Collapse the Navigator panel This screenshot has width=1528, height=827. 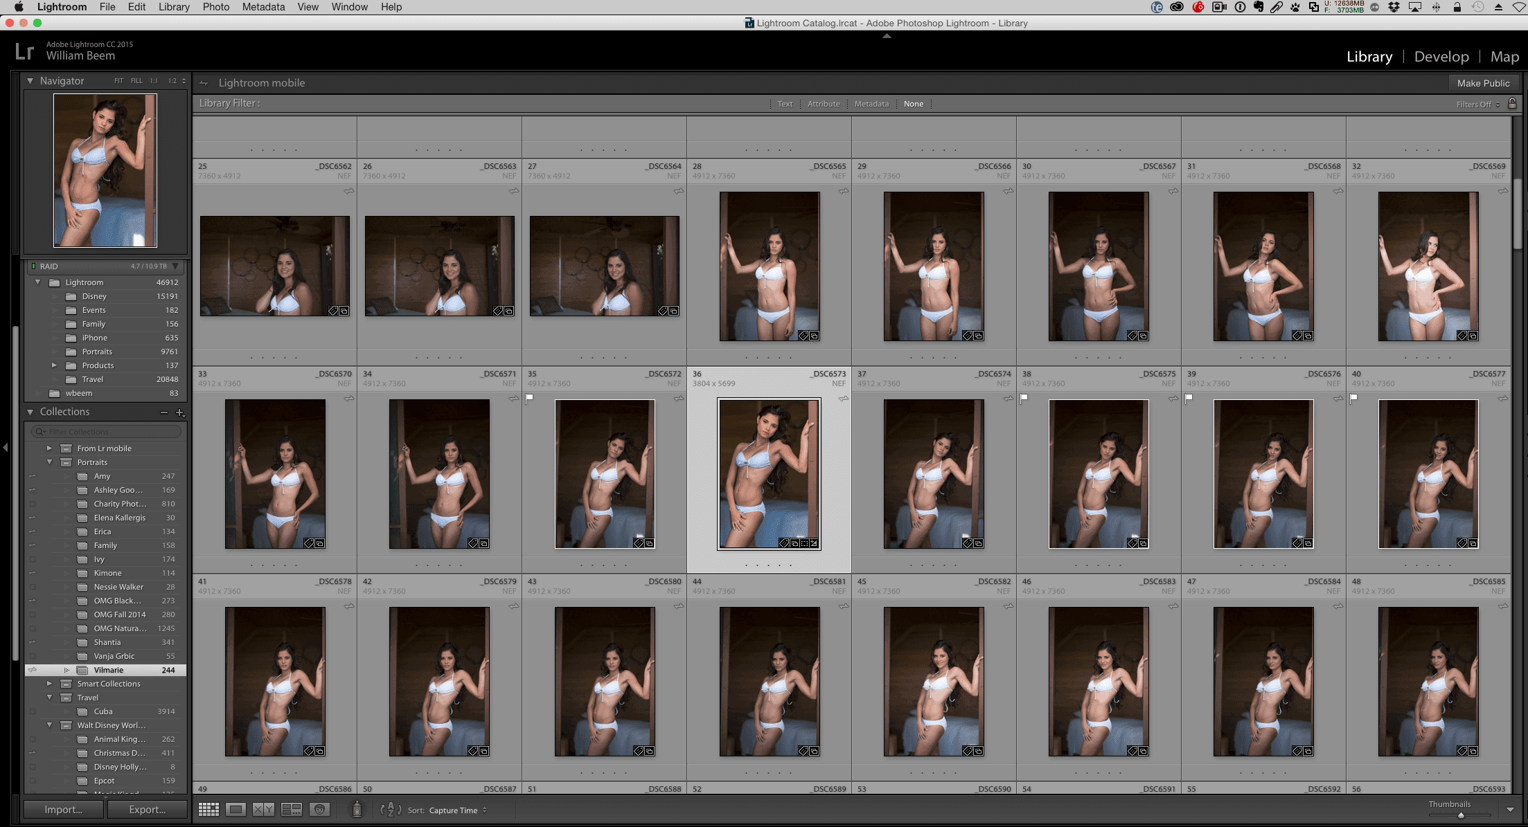click(x=30, y=81)
